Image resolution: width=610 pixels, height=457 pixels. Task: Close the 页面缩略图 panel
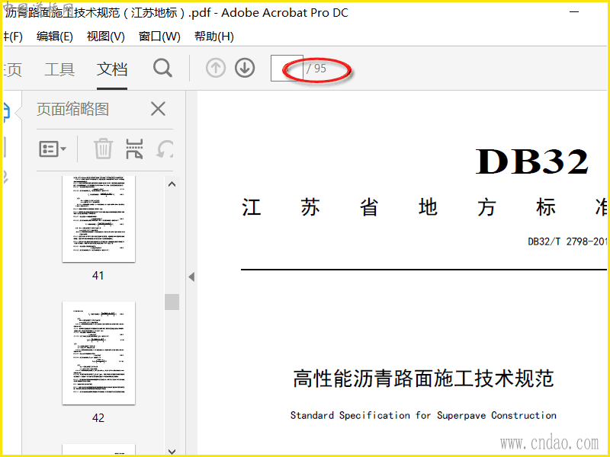pyautogui.click(x=158, y=109)
